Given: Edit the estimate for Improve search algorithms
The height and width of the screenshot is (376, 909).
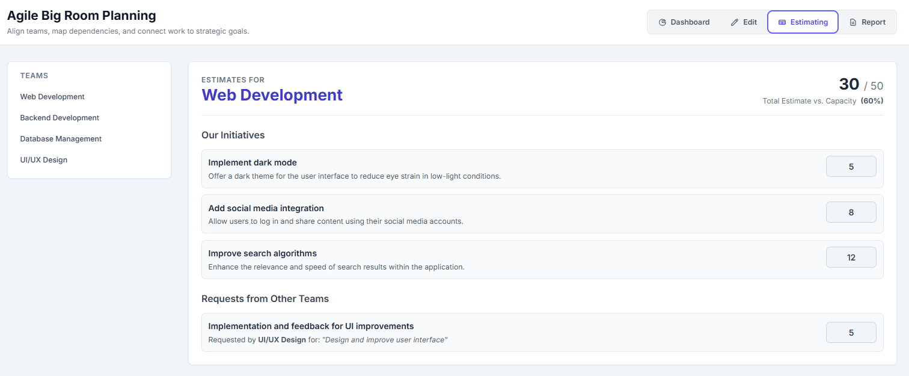Looking at the screenshot, I should pos(851,257).
